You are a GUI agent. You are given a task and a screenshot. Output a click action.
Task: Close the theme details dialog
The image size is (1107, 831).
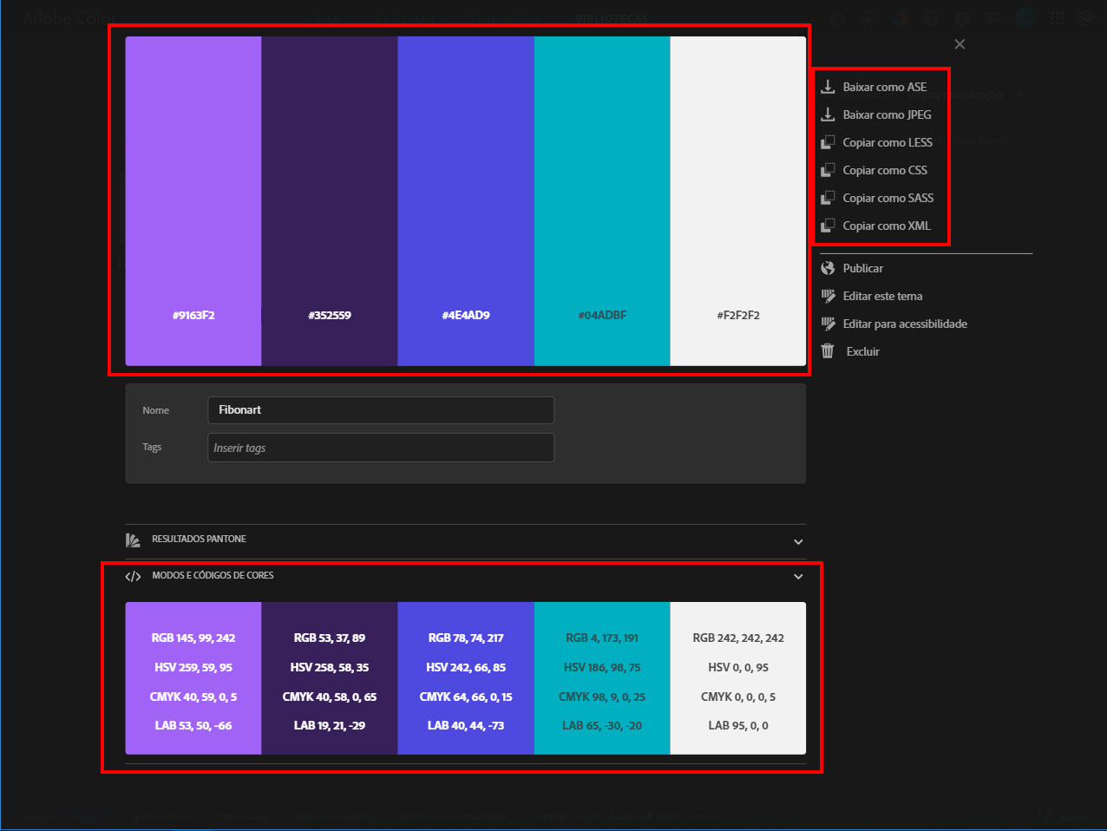[x=960, y=44]
